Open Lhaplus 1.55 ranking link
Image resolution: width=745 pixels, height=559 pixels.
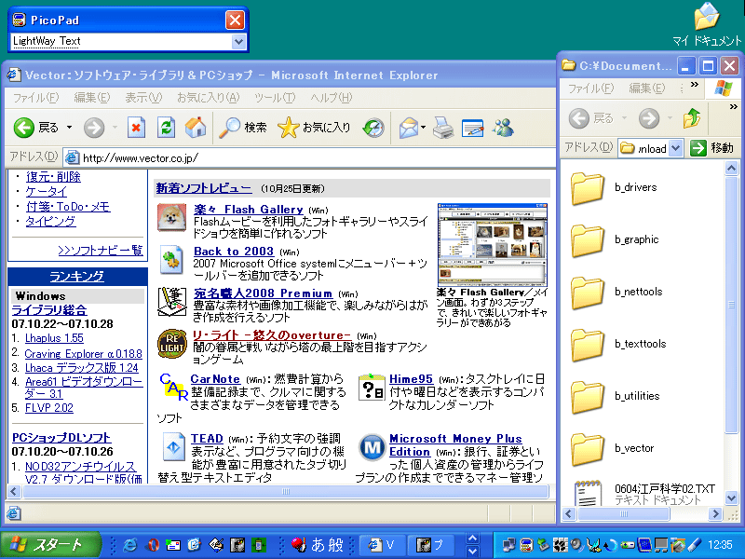pyautogui.click(x=54, y=338)
